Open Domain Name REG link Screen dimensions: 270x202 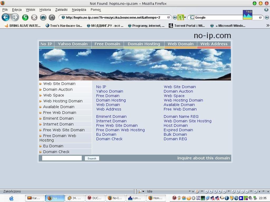coord(181,117)
